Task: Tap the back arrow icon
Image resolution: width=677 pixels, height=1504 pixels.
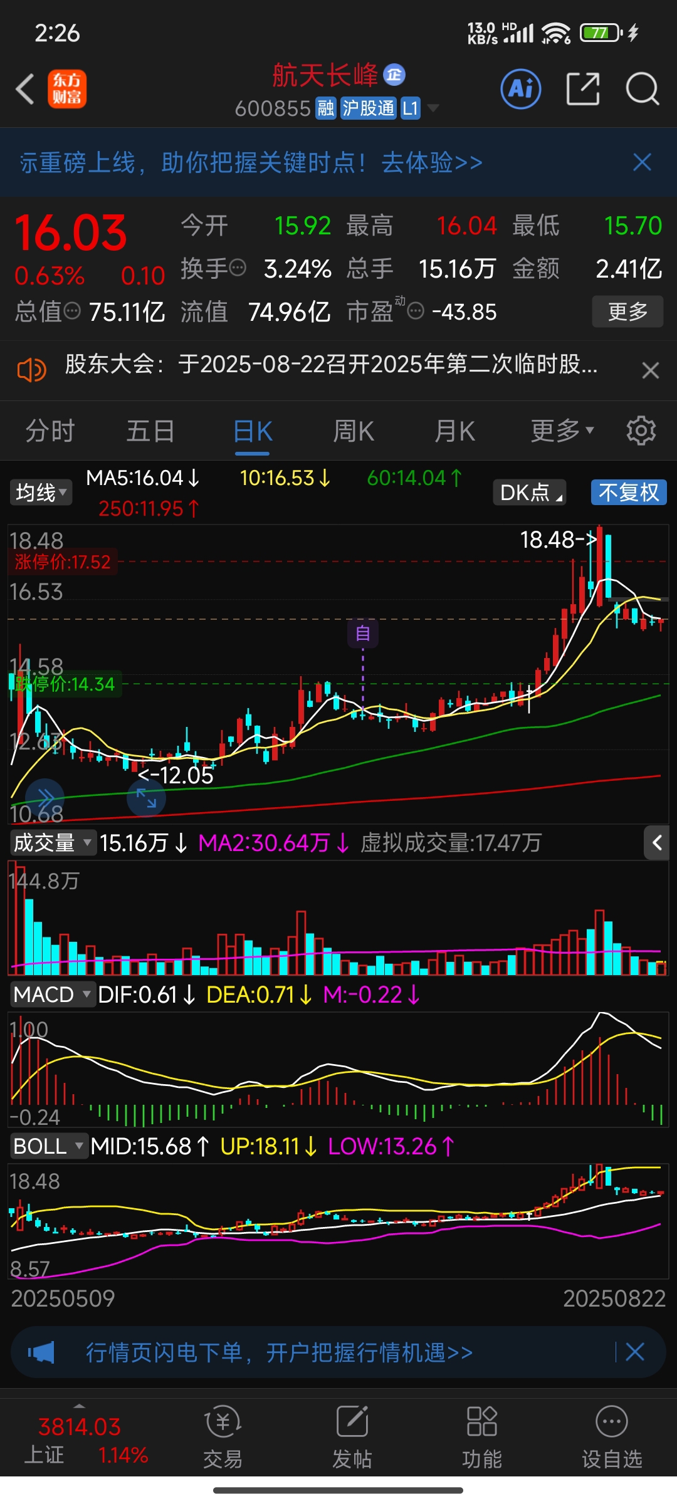Action: pyautogui.click(x=25, y=89)
